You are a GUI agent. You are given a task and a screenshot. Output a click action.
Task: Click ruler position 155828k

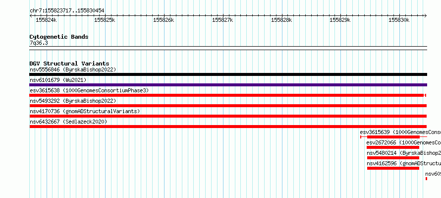pyautogui.click(x=281, y=20)
